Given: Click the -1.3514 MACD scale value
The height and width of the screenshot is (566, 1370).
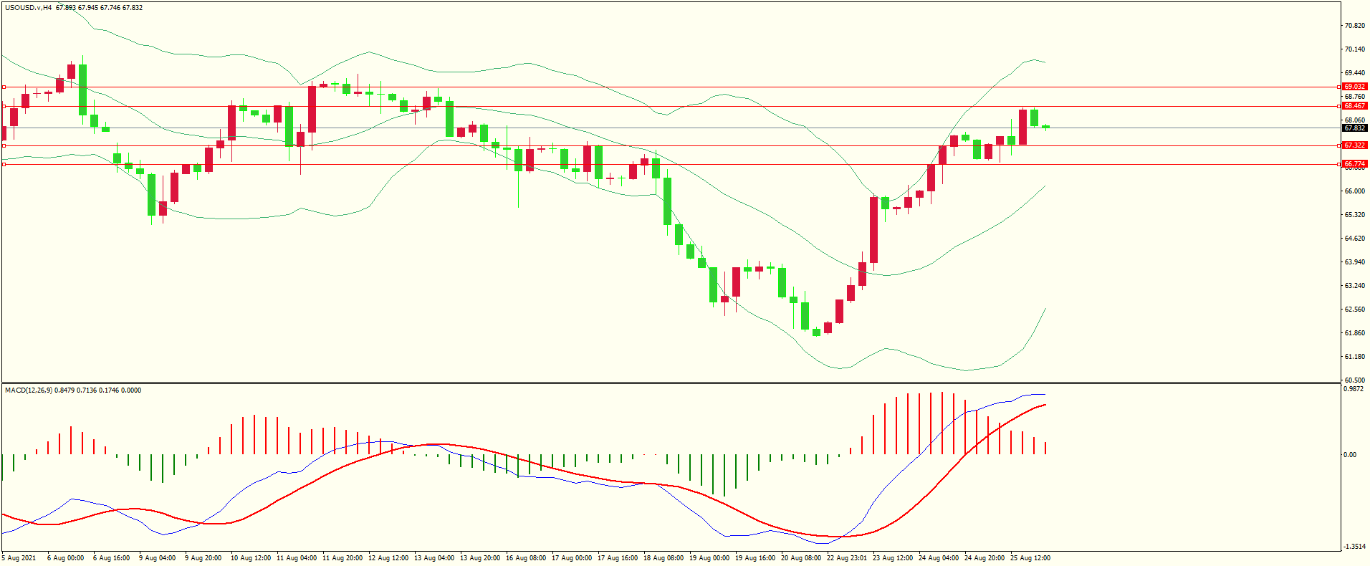Looking at the screenshot, I should click(x=1354, y=547).
